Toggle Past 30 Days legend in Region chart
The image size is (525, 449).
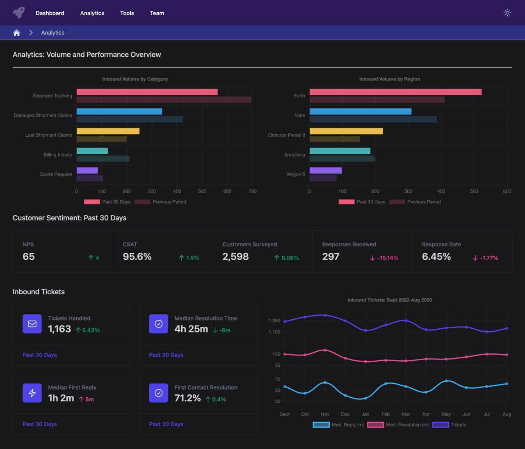pos(362,202)
